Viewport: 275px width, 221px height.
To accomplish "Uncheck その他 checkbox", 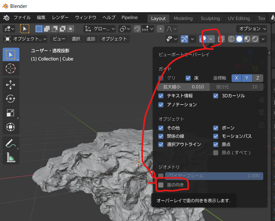I will coord(161,128).
